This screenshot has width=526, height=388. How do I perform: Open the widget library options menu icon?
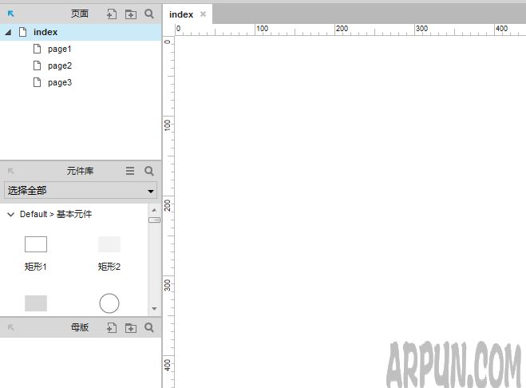[x=130, y=171]
